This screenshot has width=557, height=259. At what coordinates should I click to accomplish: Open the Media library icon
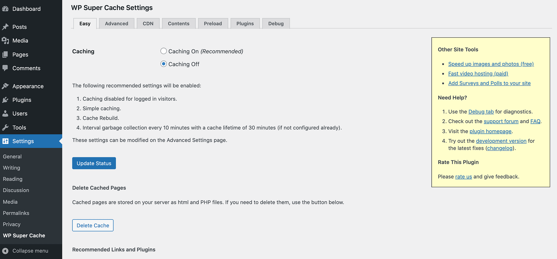(5, 40)
